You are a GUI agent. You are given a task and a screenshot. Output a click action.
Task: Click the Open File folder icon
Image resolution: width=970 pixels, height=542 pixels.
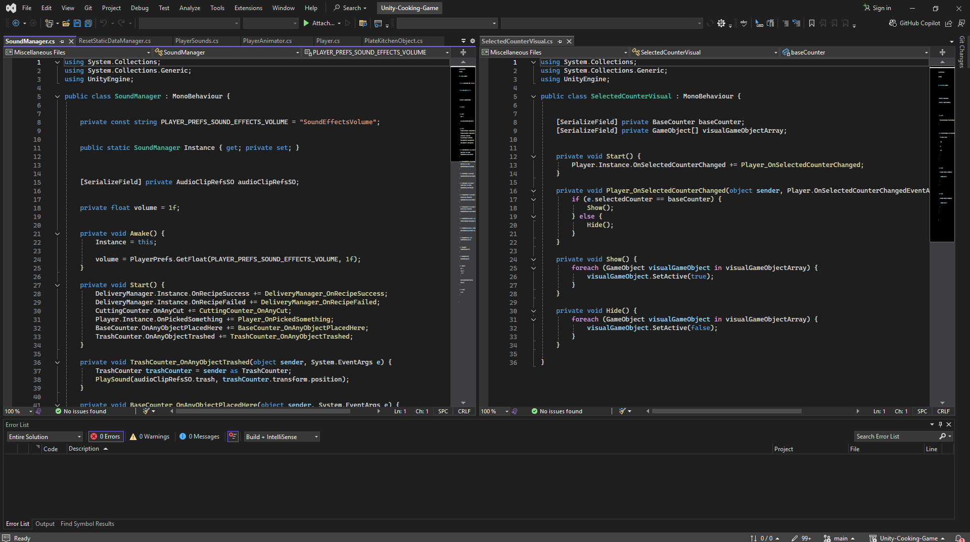66,23
